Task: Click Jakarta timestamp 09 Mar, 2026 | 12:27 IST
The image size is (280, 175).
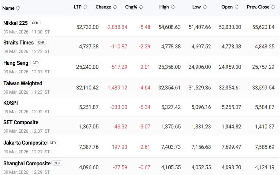Action: 26,152
